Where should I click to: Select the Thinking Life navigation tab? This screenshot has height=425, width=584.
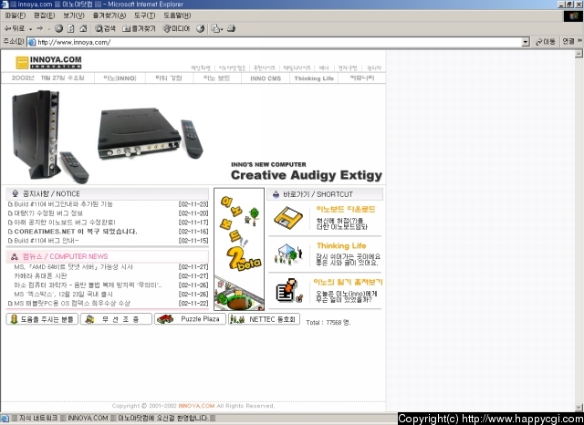[x=314, y=78]
